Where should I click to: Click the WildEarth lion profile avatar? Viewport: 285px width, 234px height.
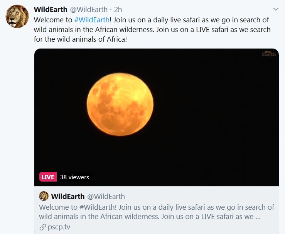[17, 17]
